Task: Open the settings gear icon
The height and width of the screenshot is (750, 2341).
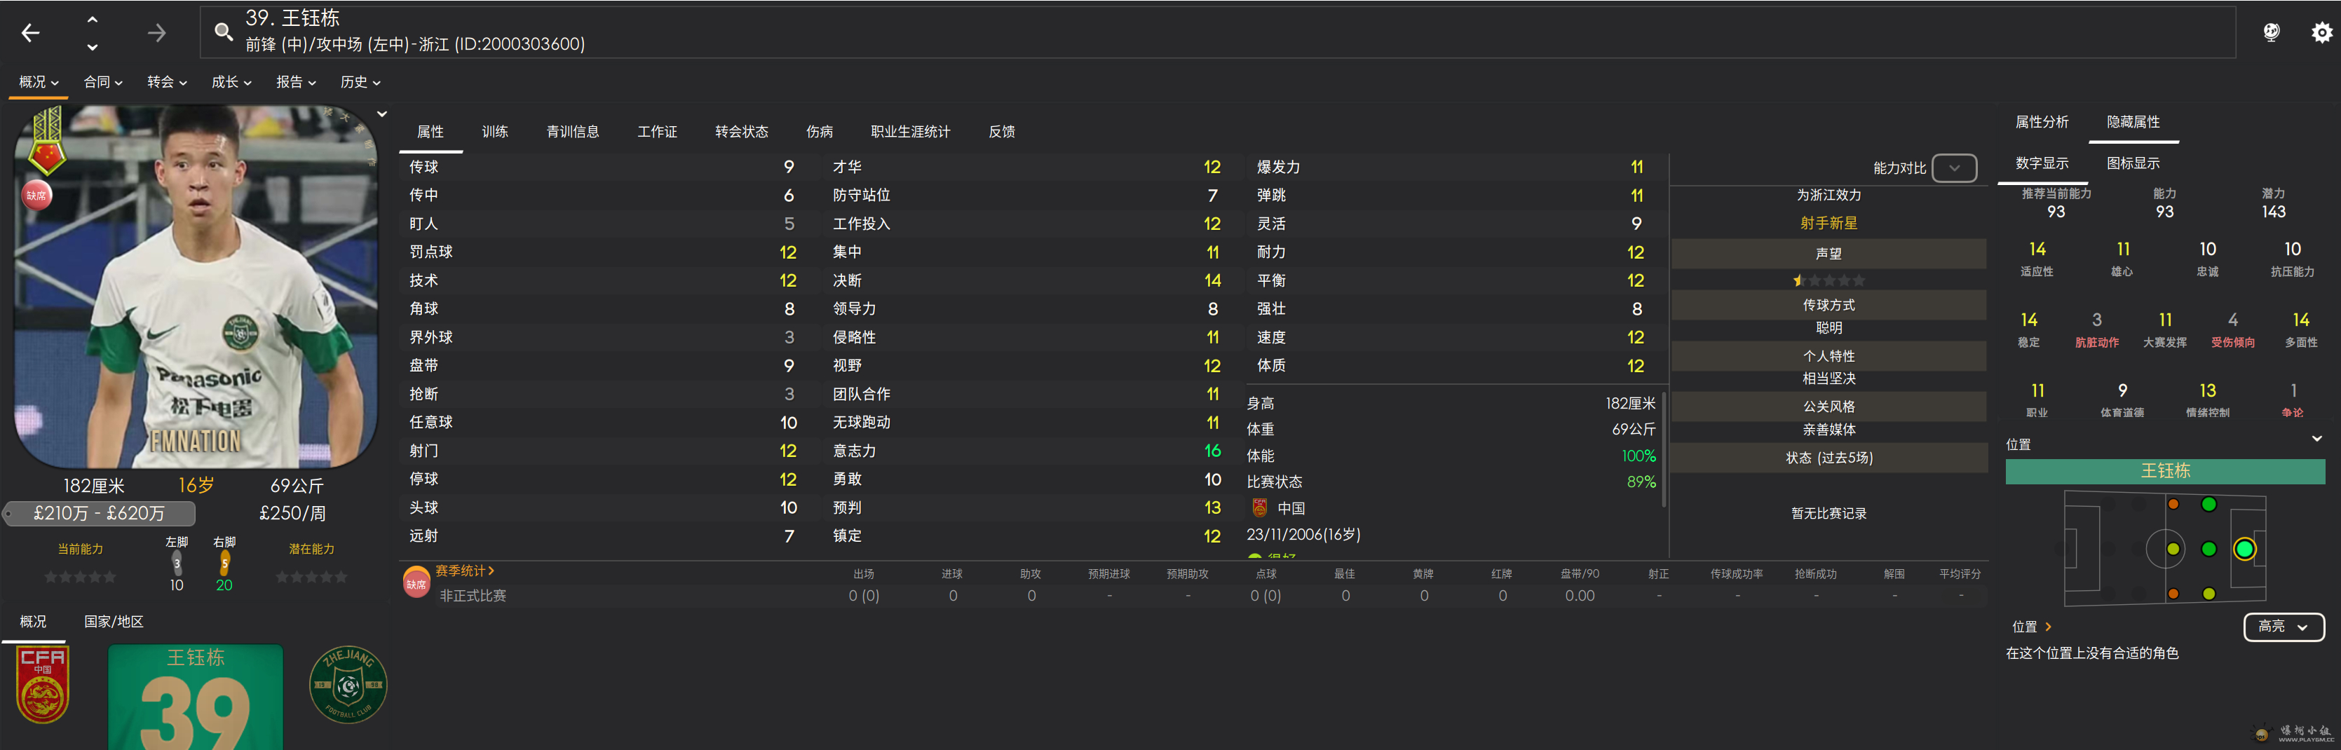Action: (x=2321, y=33)
